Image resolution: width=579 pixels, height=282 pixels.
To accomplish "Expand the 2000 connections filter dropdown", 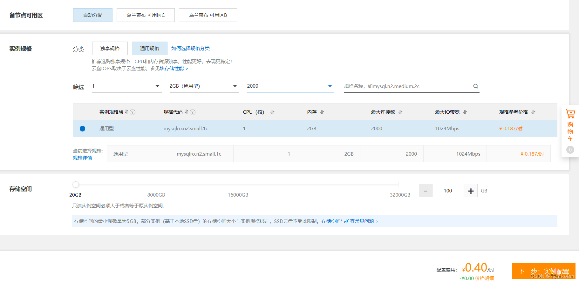I will (x=291, y=86).
